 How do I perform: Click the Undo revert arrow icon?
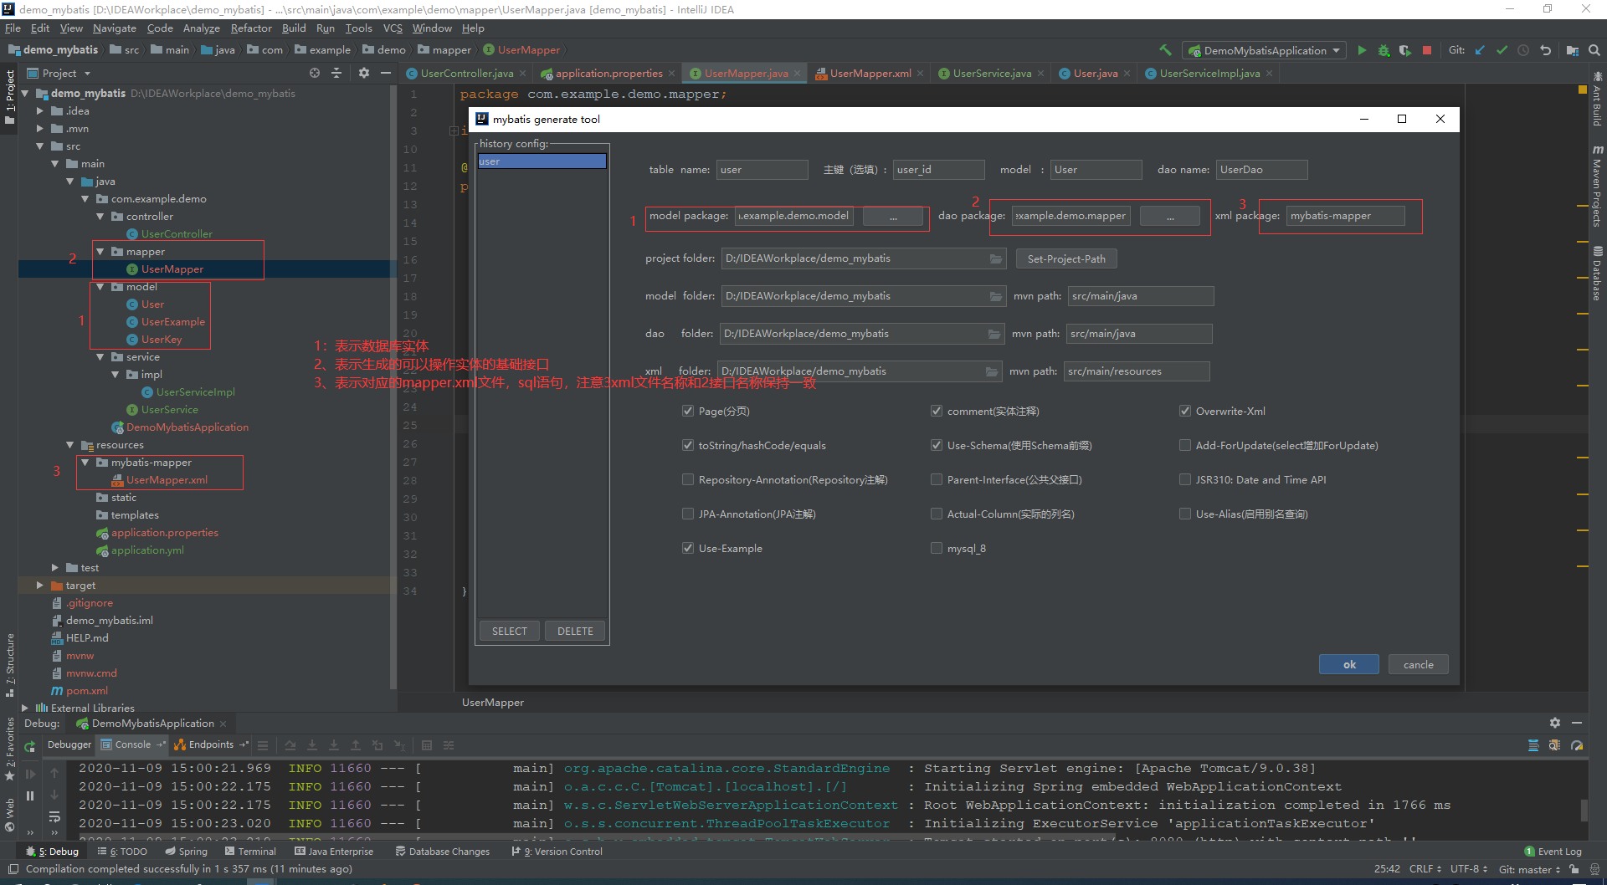click(x=1545, y=50)
